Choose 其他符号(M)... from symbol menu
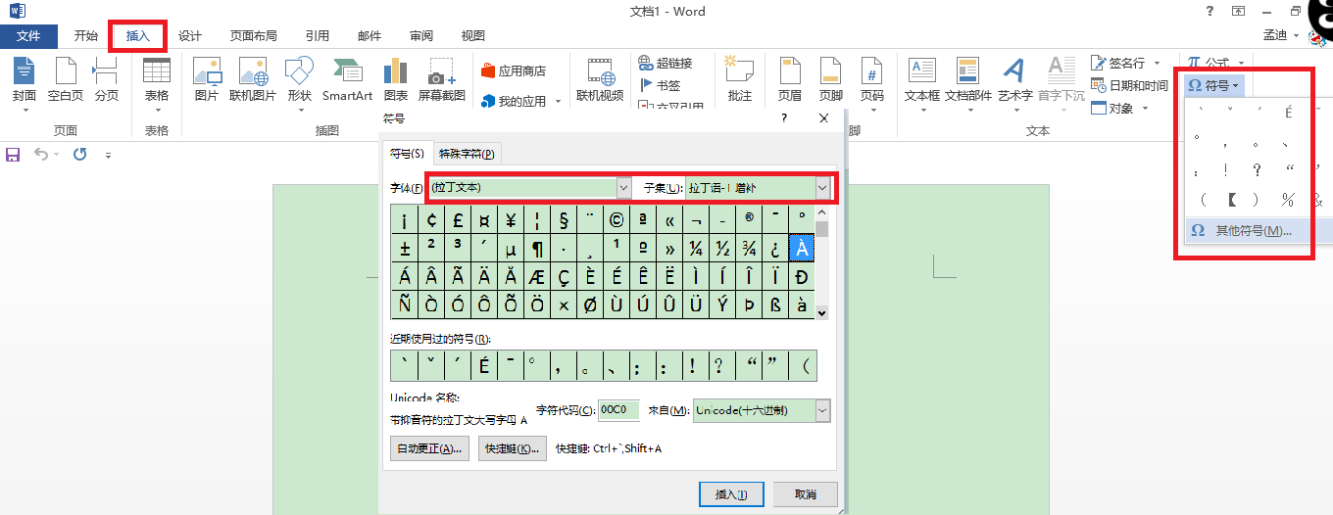The image size is (1333, 515). [1254, 231]
